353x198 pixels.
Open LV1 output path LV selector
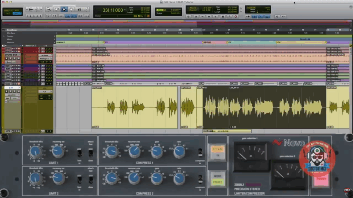pos(45,91)
